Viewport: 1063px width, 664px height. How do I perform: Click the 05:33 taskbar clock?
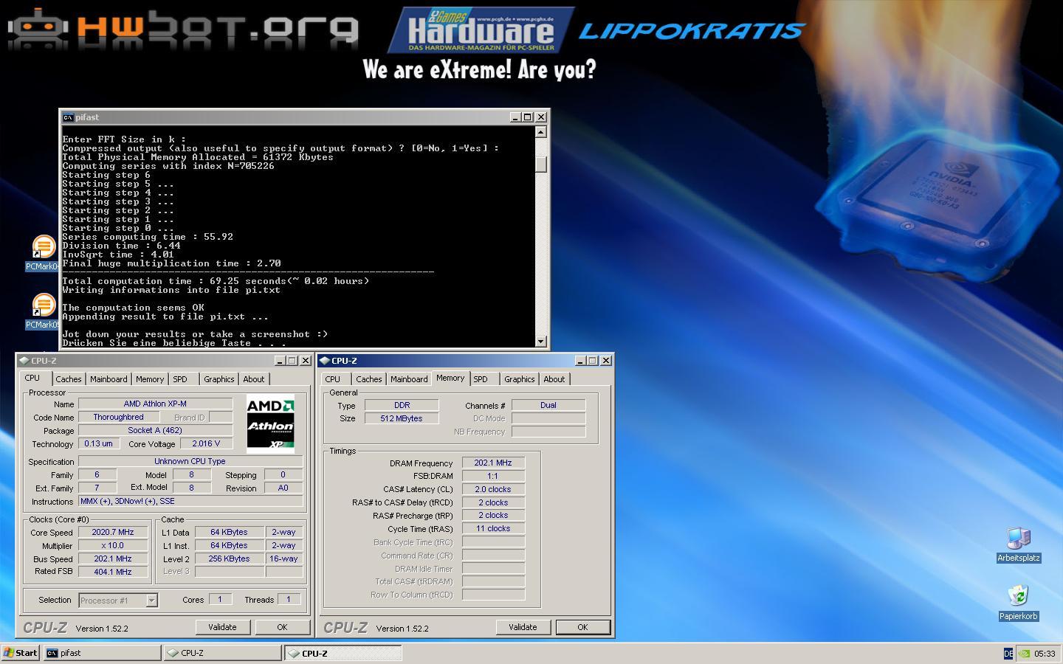click(x=1045, y=654)
